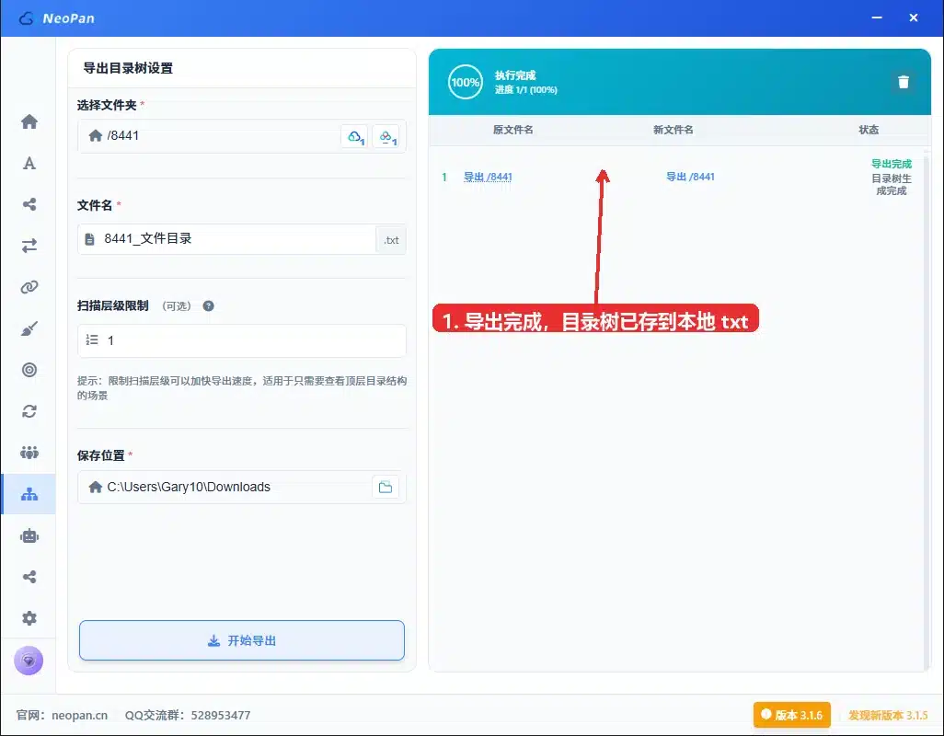The height and width of the screenshot is (736, 944).
Task: Click row number 1 in results list
Action: [x=444, y=177]
